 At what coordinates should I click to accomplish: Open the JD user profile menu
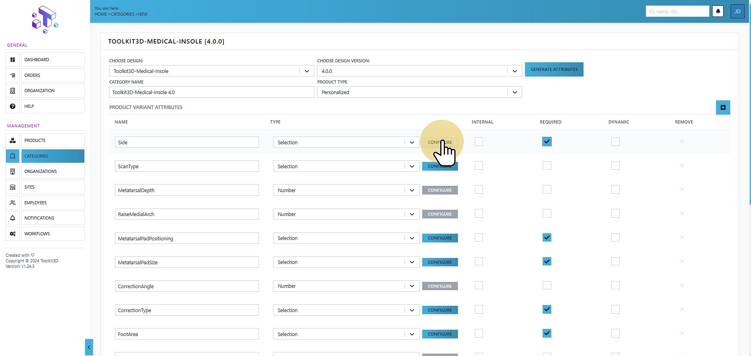[737, 11]
